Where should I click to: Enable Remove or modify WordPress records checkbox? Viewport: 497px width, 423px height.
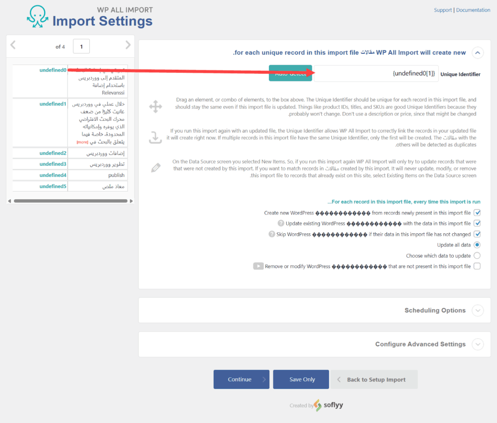coord(477,266)
